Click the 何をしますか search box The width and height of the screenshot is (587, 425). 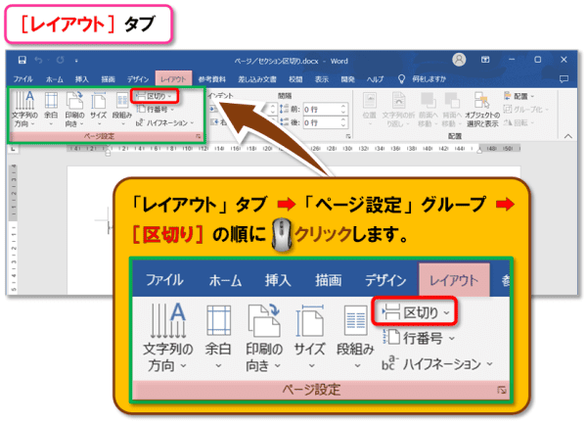(429, 77)
